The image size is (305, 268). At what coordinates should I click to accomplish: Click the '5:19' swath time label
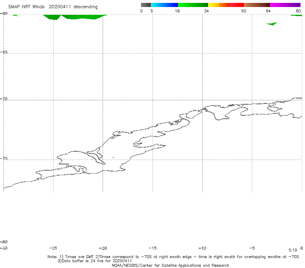(293, 250)
